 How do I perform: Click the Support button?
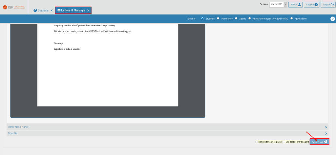pos(311,5)
